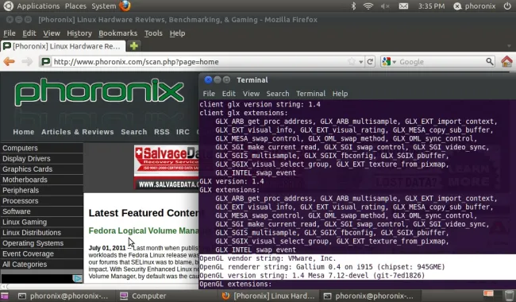Click the search magnifier icon
This screenshot has height=302, width=516.
coord(490,61)
